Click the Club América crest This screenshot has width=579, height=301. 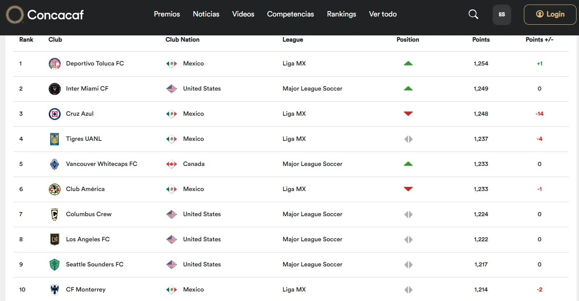click(55, 189)
